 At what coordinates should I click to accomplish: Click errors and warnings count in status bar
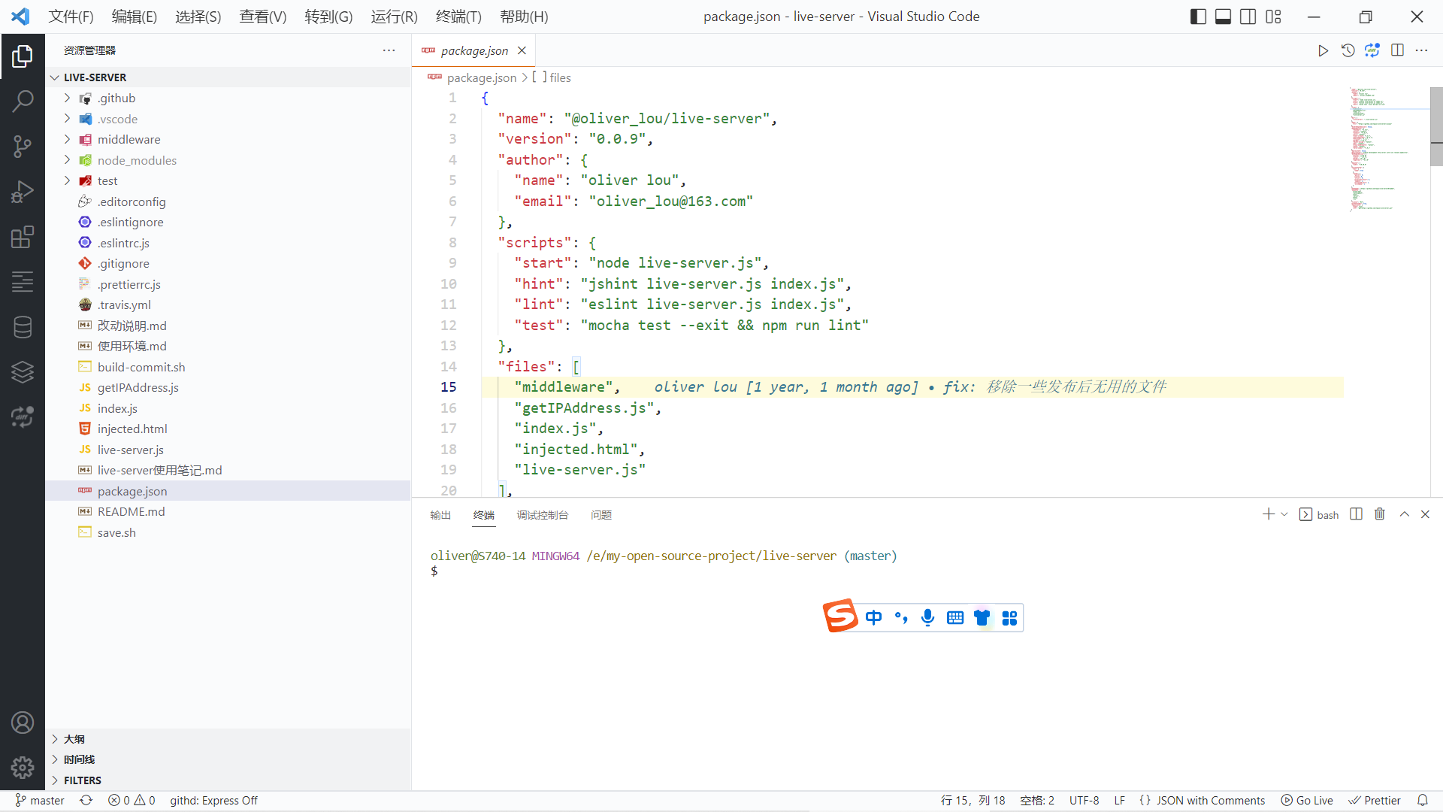point(132,801)
